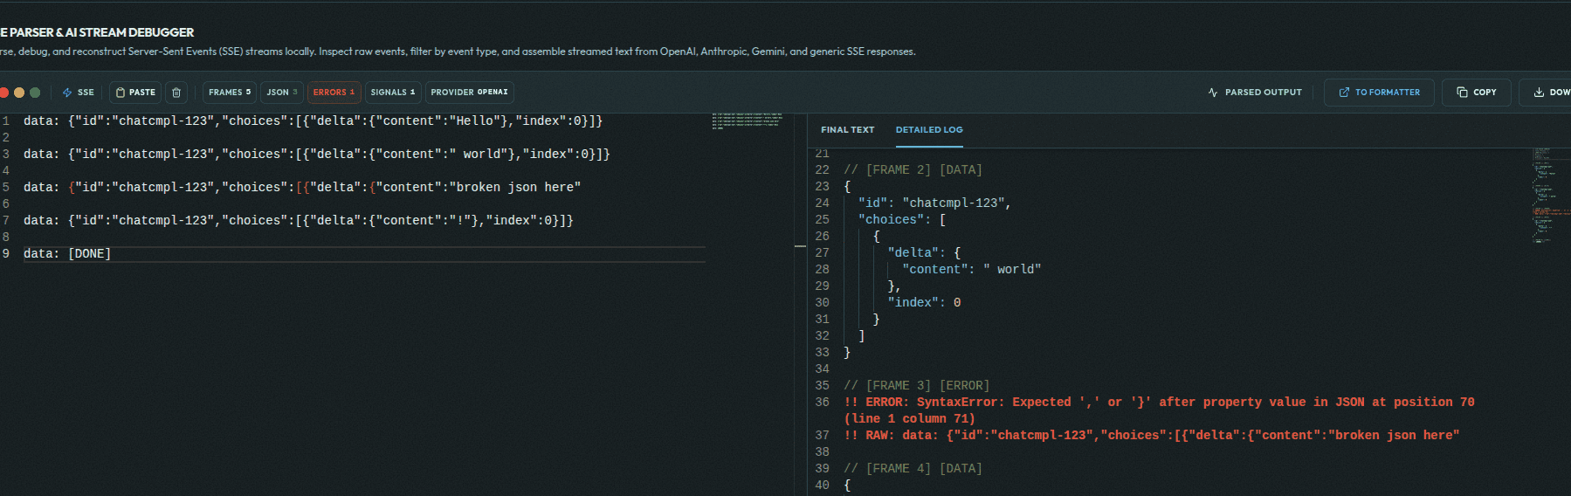The image size is (1571, 496).
Task: Toggle the ERRORS 1 filter chip
Action: 334,93
